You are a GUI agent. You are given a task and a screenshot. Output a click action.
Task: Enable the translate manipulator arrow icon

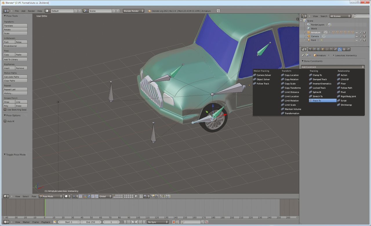coord(89,196)
